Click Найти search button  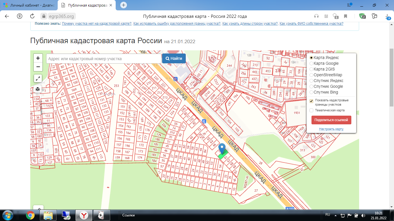[174, 58]
